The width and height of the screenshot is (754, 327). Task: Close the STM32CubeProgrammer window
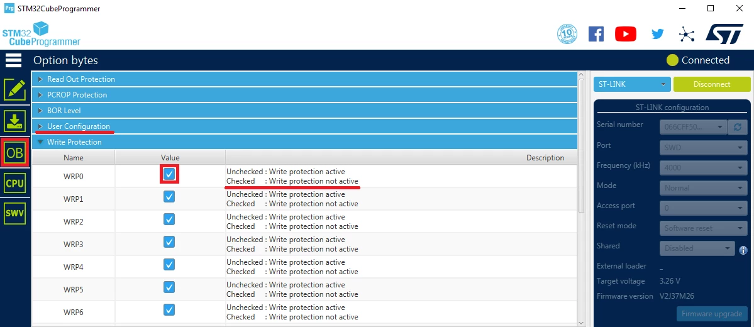click(739, 8)
